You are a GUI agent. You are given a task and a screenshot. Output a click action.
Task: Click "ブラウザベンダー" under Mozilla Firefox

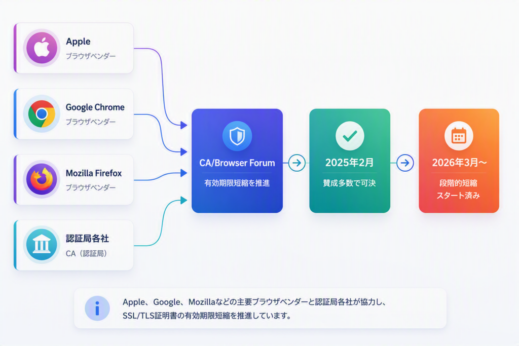click(91, 187)
